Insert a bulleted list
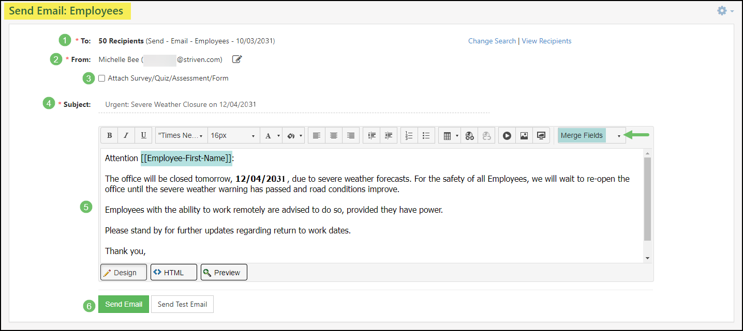The image size is (743, 331). point(426,135)
